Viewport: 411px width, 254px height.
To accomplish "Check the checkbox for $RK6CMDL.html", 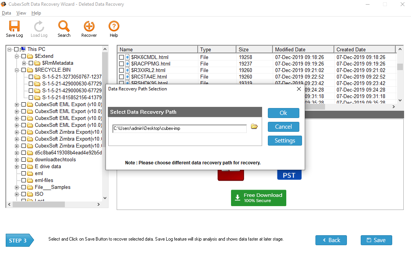I will point(121,57).
